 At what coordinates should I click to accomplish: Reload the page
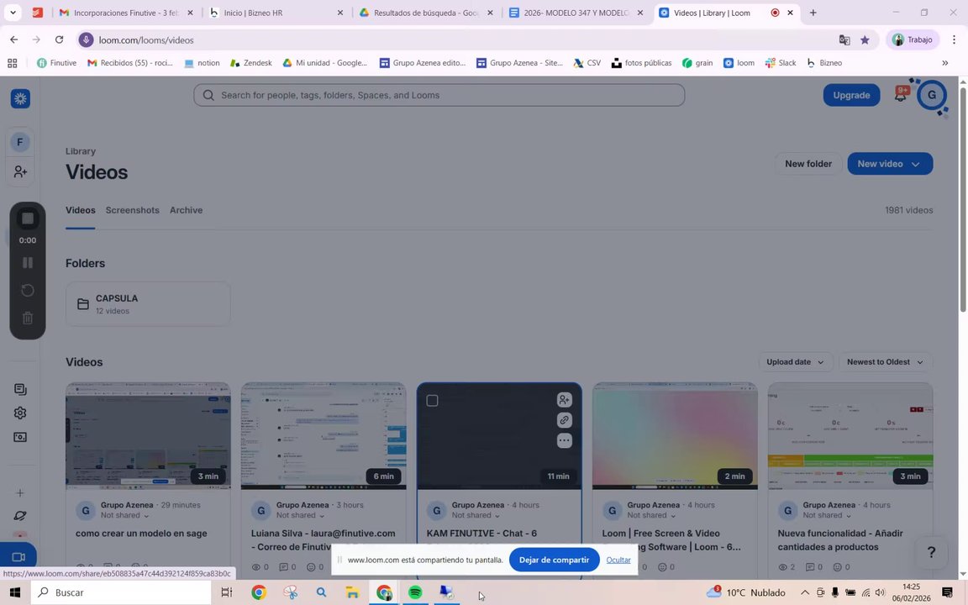[60, 39]
